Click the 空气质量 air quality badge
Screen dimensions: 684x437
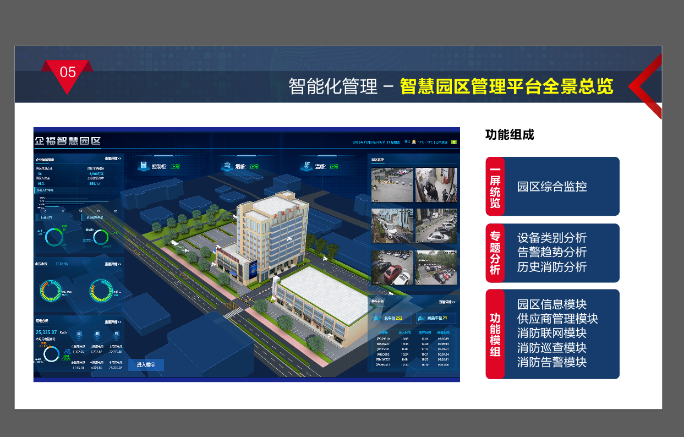(455, 141)
